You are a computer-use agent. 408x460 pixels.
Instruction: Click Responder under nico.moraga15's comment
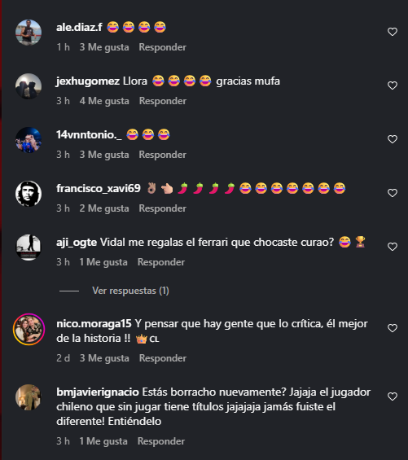click(163, 358)
